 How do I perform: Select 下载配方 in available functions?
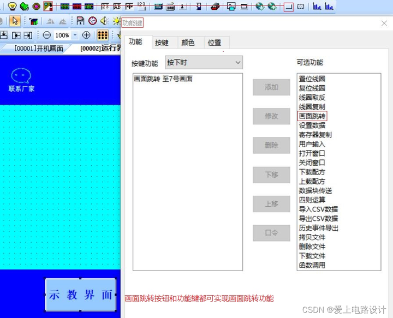tap(312, 172)
